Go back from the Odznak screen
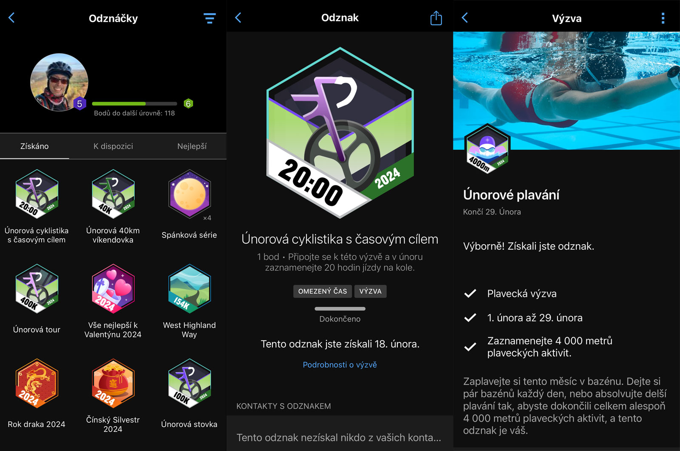680x451 pixels. click(238, 18)
